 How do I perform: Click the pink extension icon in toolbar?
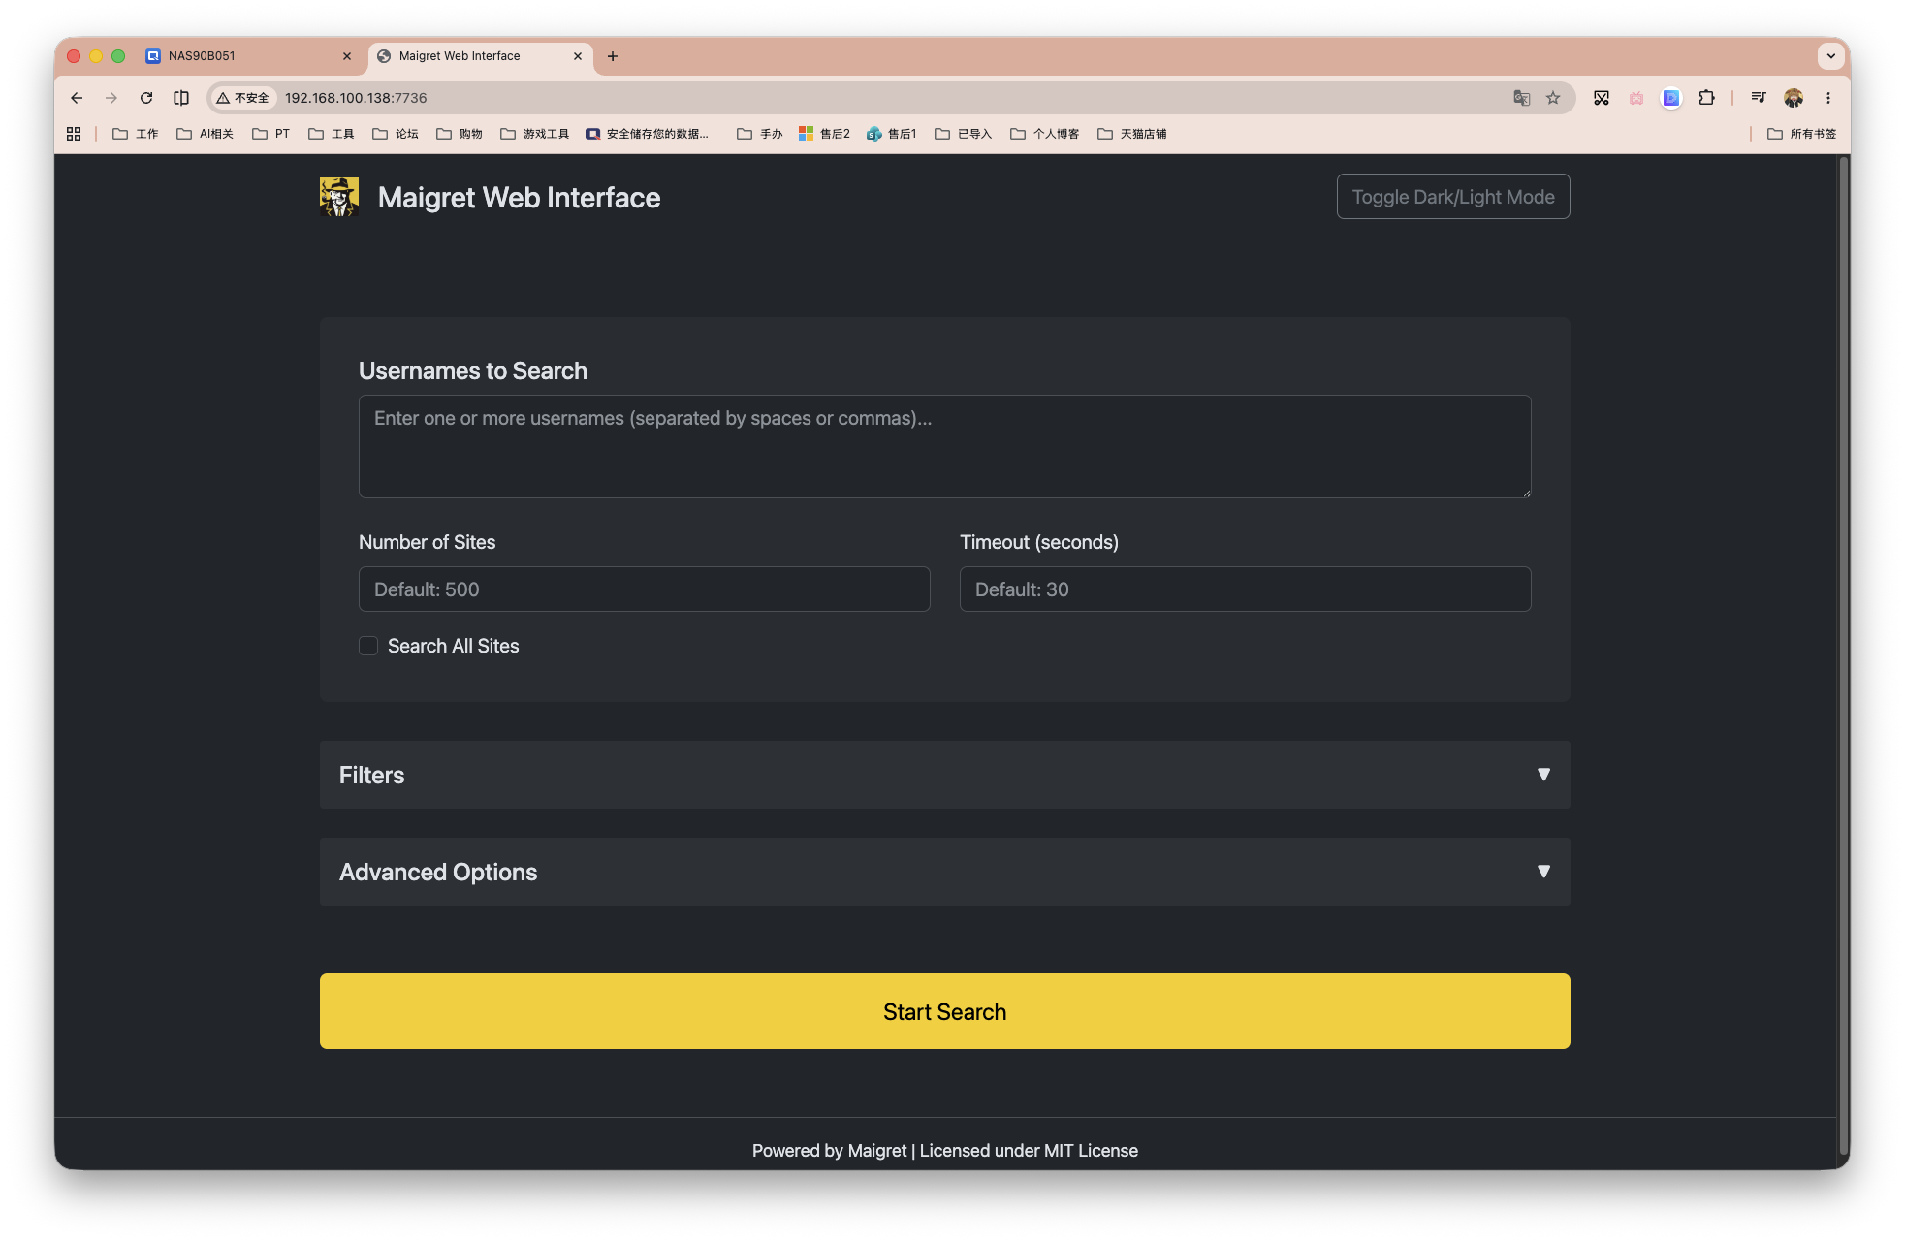point(1636,98)
